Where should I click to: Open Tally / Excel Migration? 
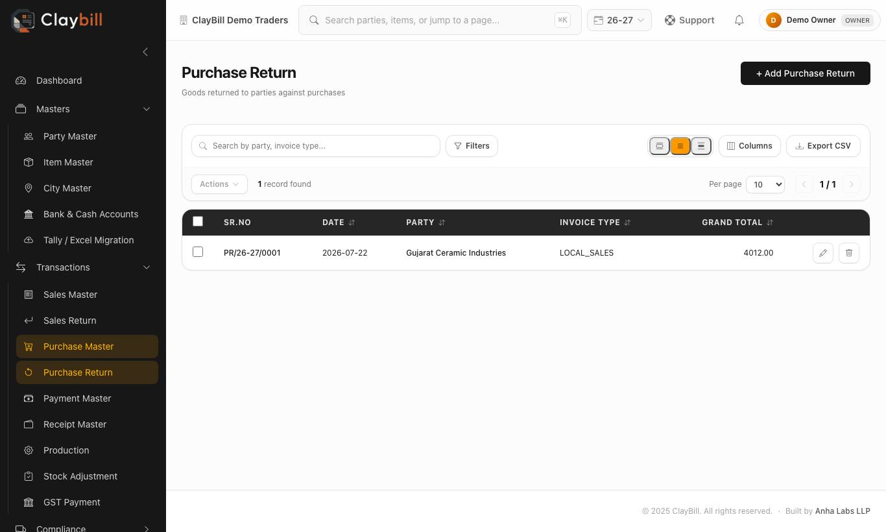87,240
